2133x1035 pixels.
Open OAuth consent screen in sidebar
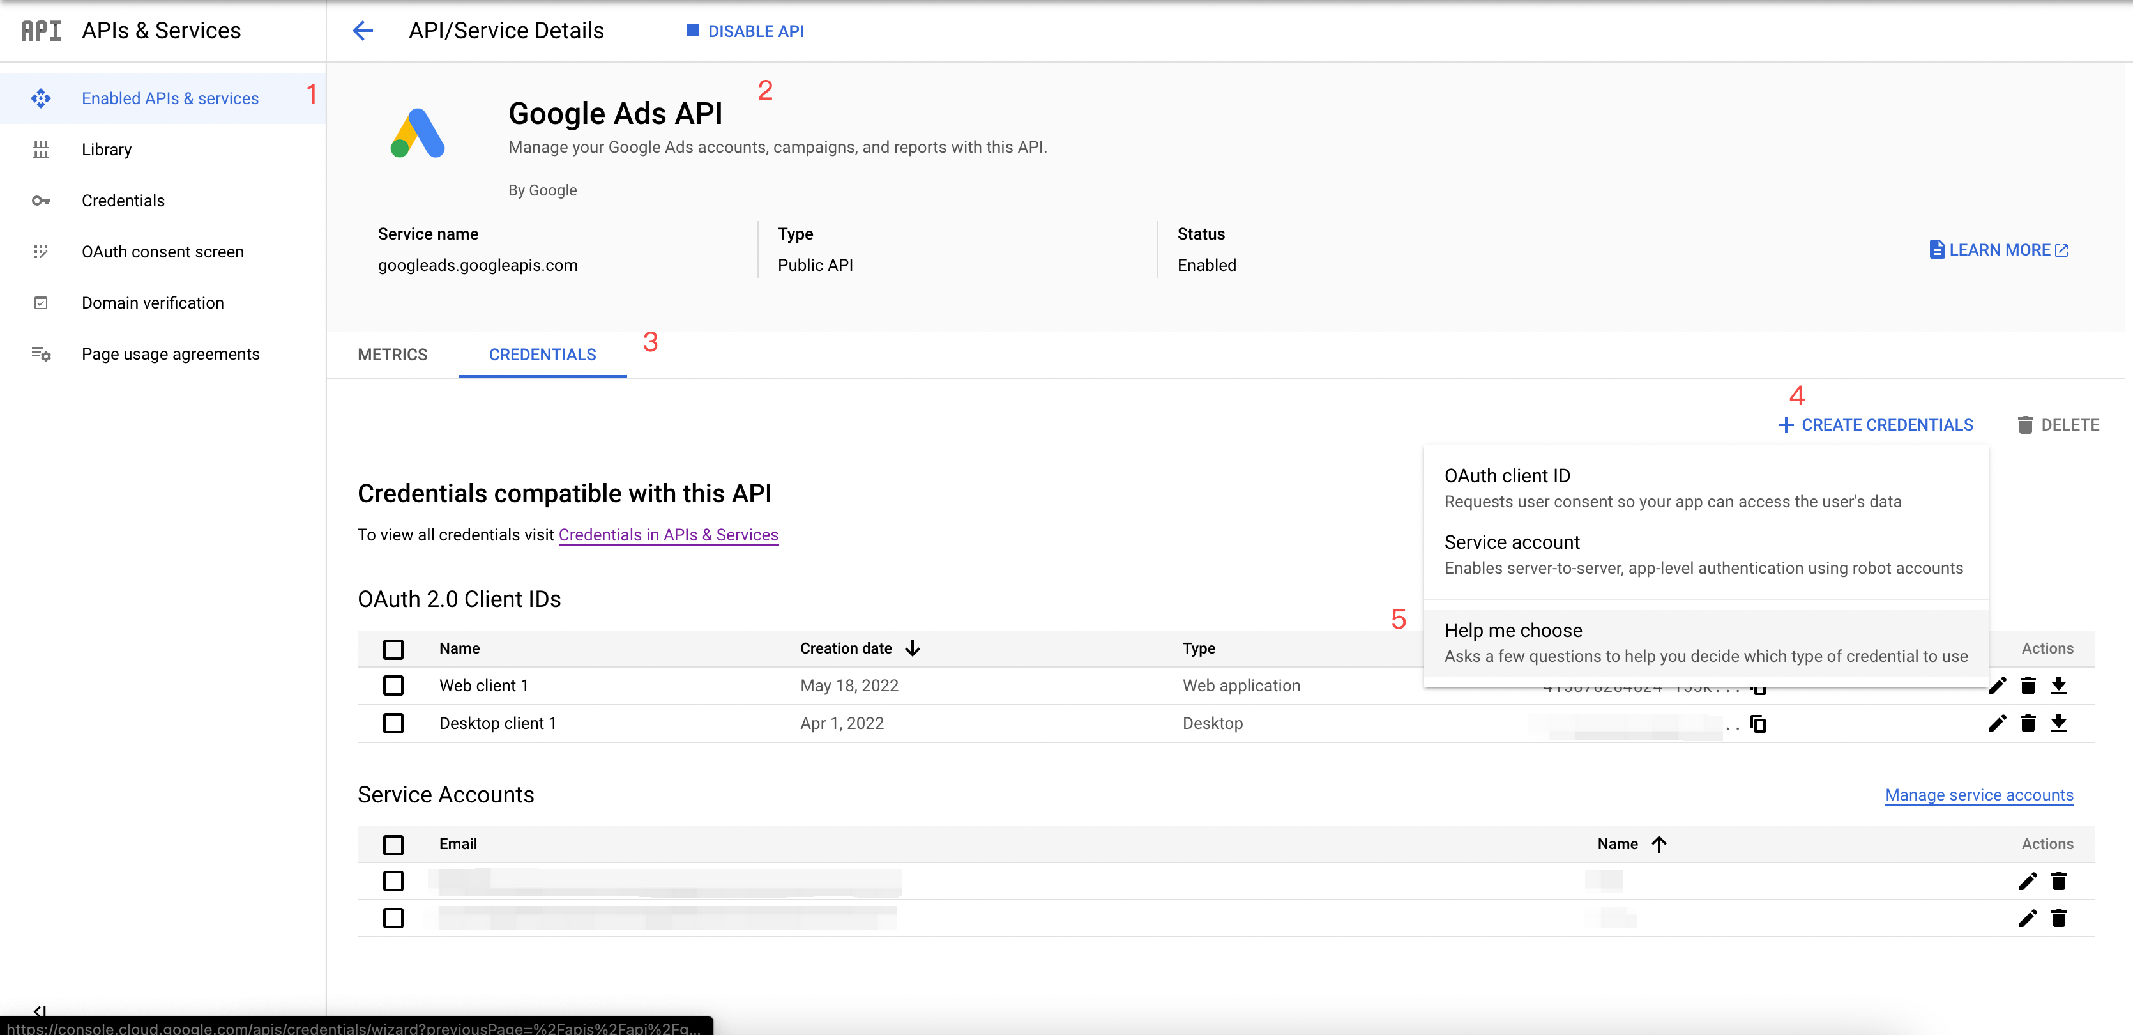click(163, 252)
